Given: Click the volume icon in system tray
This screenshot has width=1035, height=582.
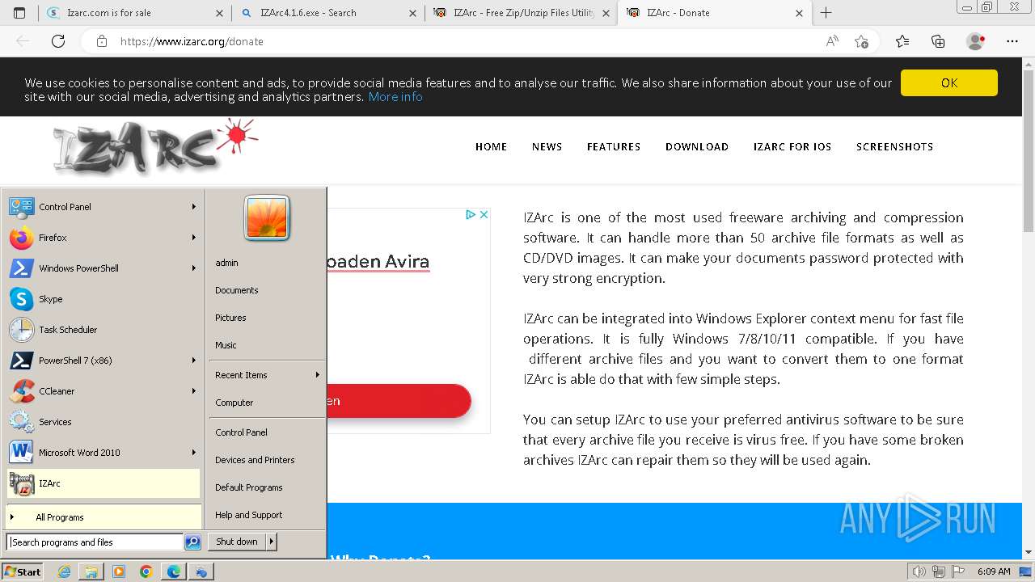Looking at the screenshot, I should pyautogui.click(x=919, y=571).
